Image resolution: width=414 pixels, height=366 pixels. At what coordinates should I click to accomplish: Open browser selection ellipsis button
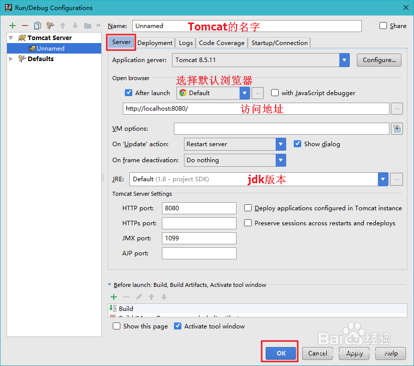(258, 93)
